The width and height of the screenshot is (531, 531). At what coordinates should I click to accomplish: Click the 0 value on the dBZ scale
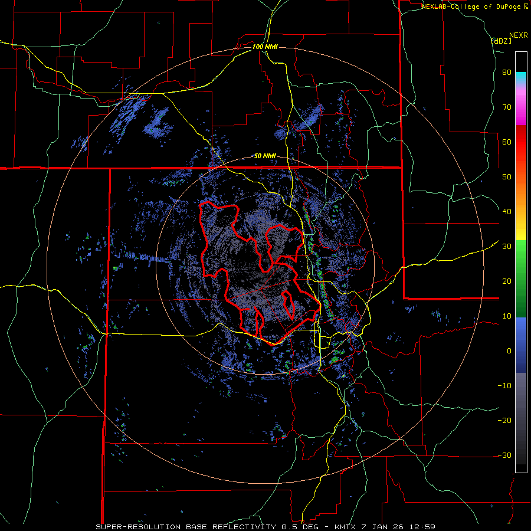point(509,351)
